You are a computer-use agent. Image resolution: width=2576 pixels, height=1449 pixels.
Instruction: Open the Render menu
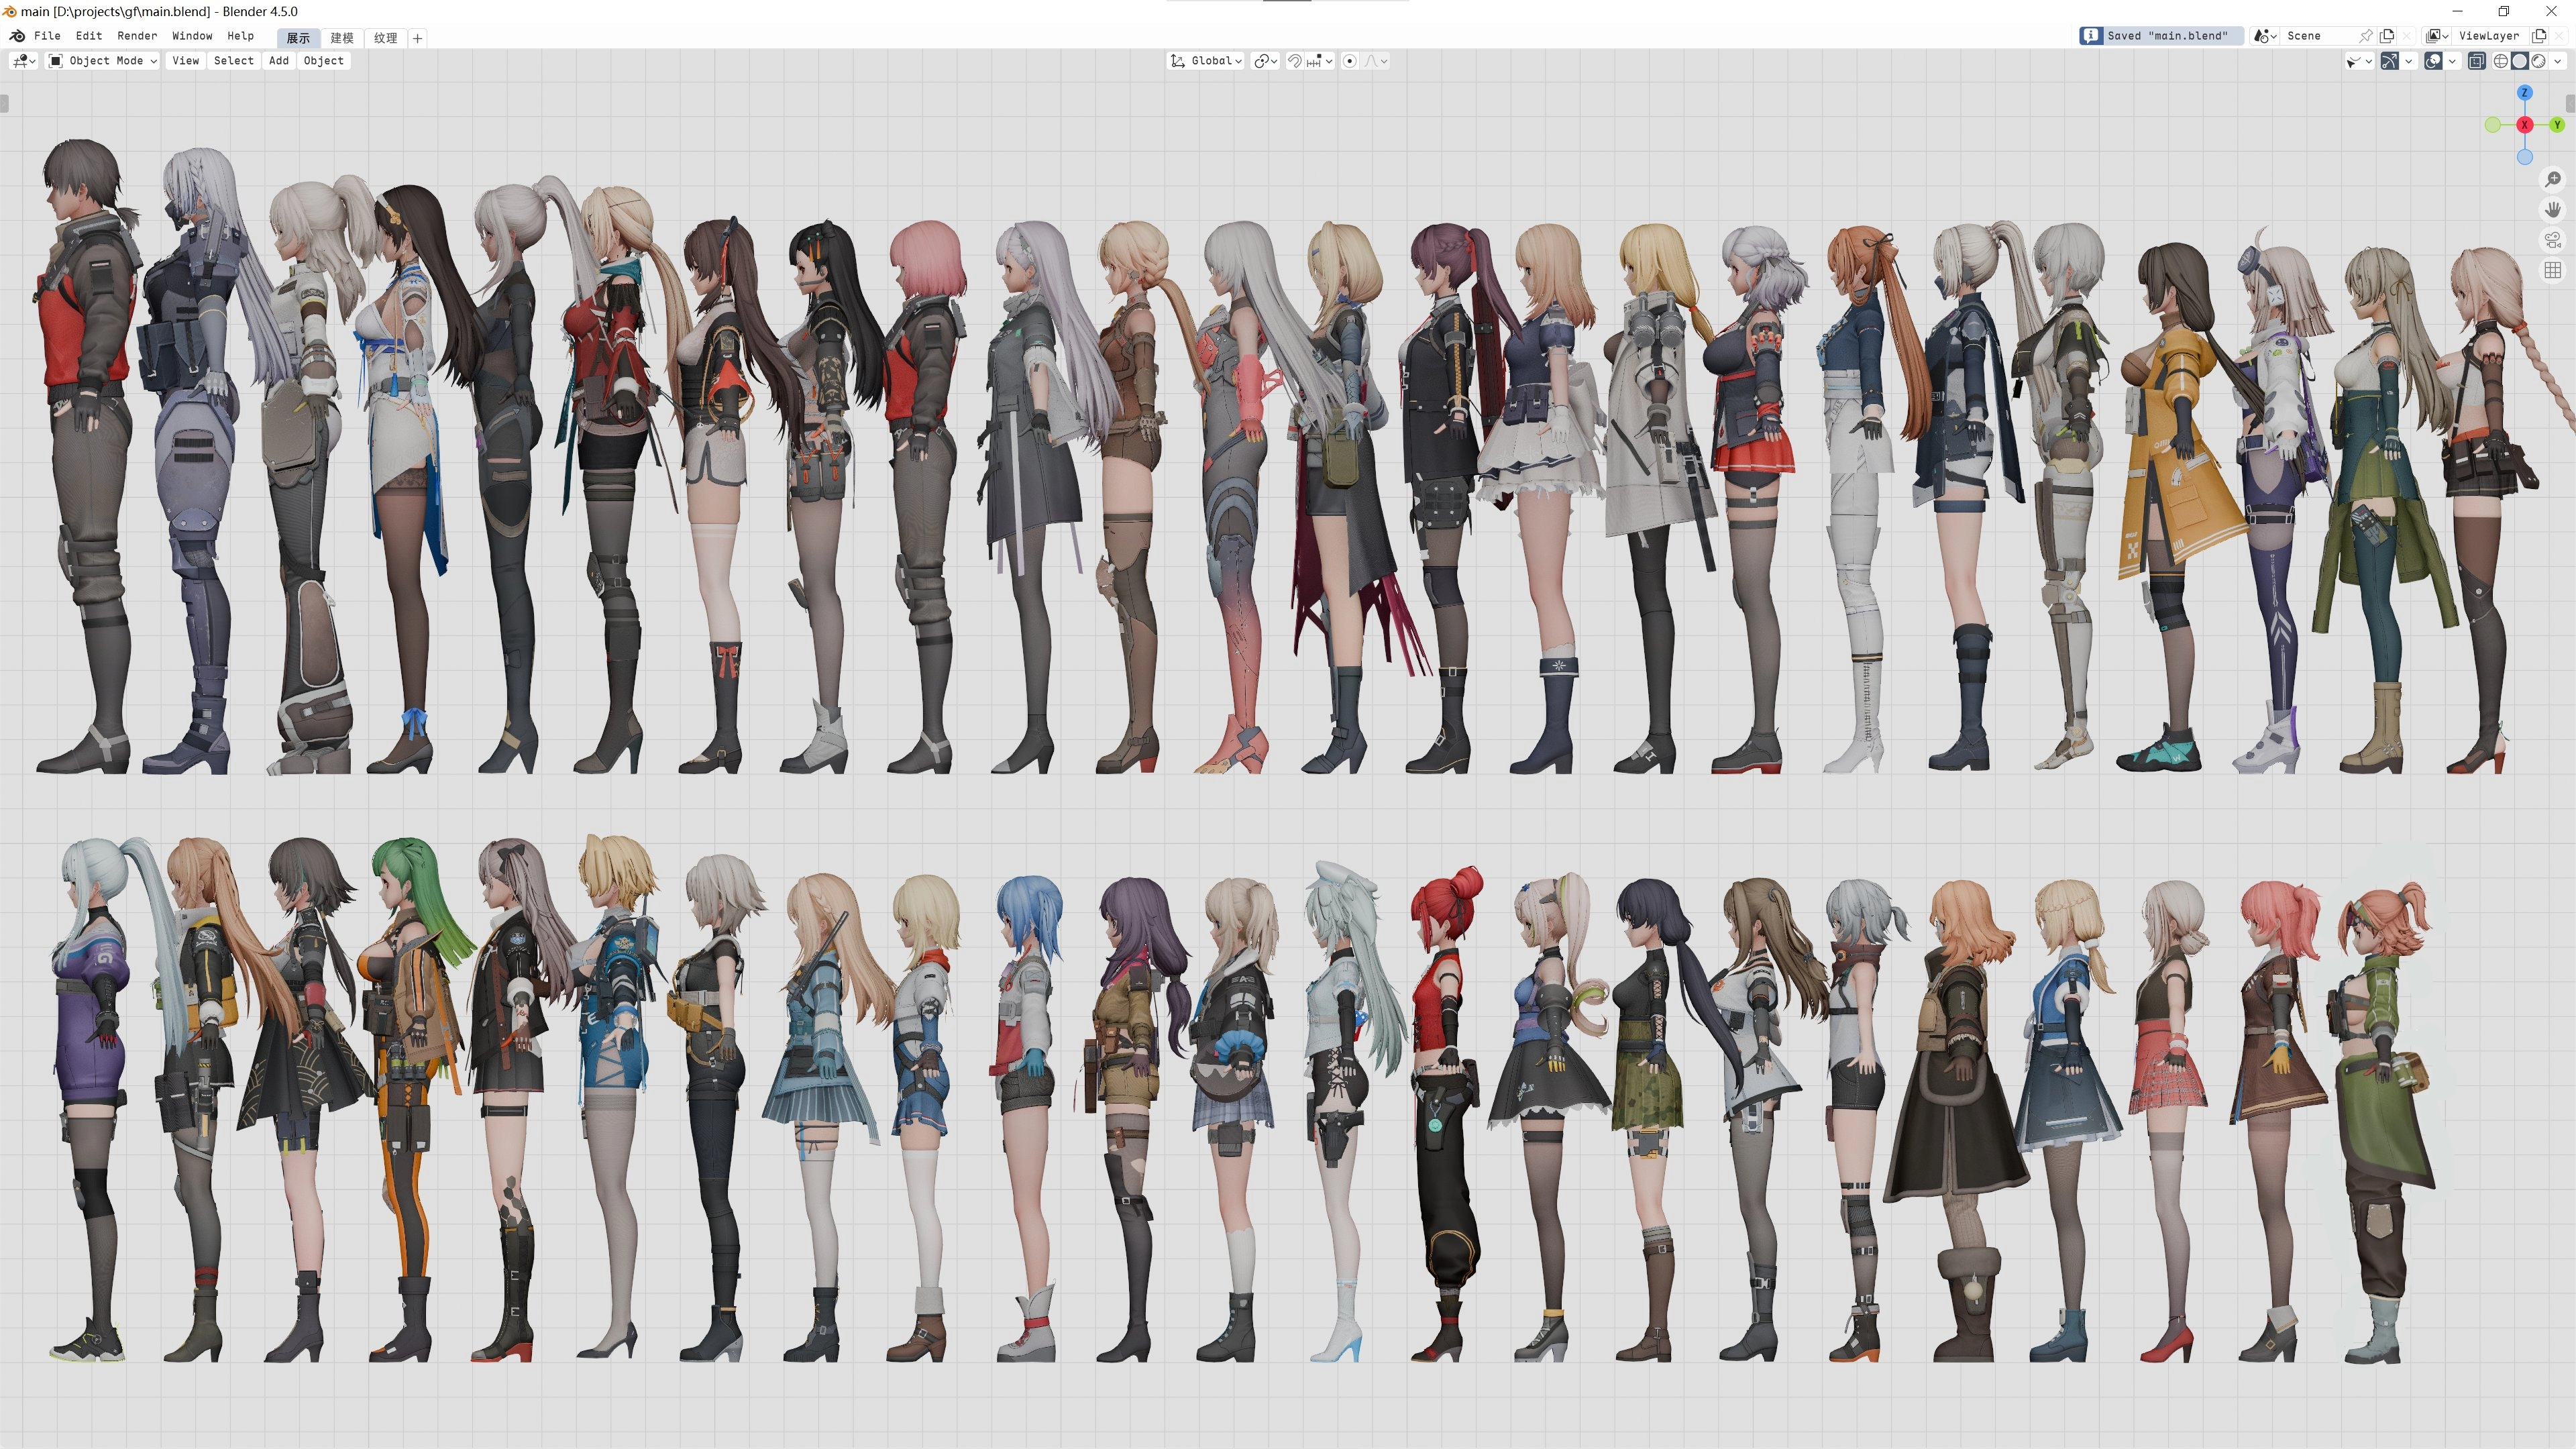click(137, 36)
